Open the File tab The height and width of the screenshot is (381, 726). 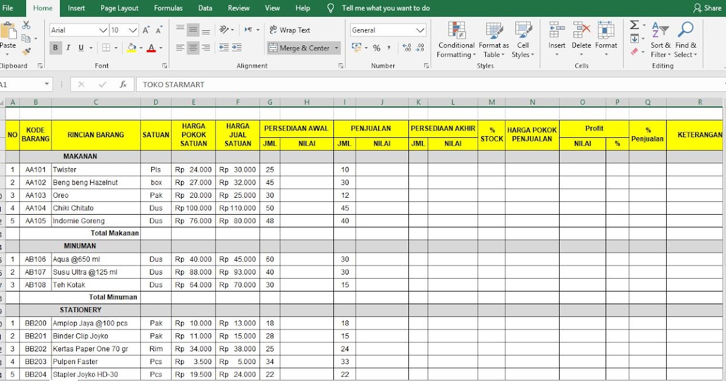(x=8, y=8)
